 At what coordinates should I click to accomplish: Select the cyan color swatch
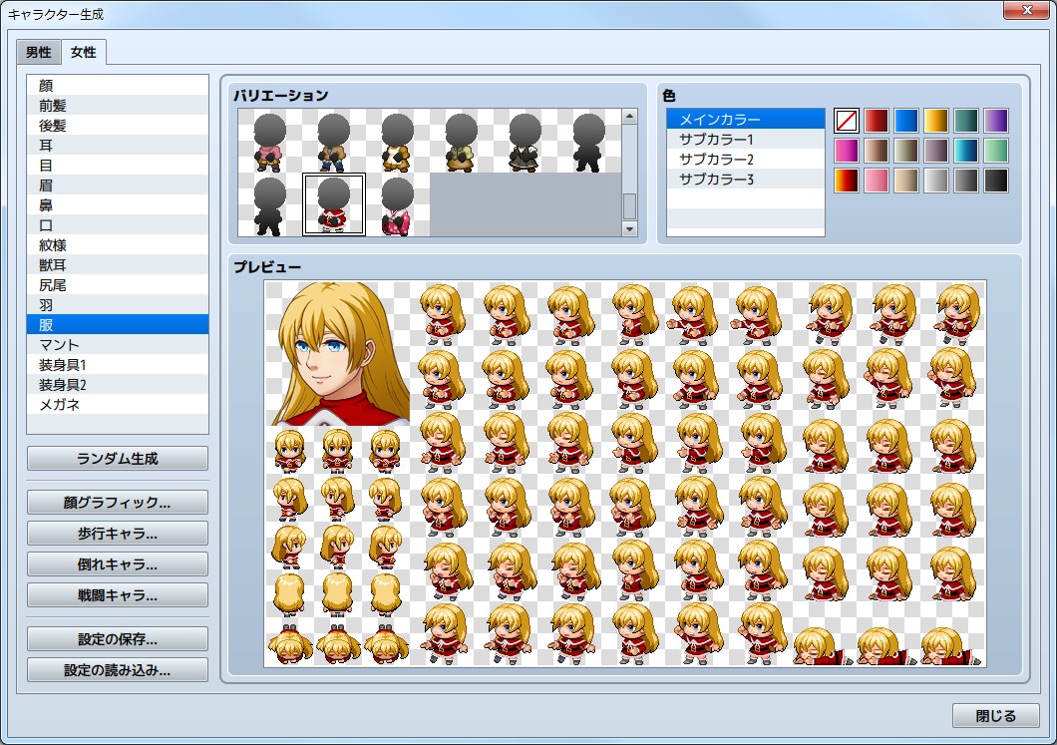click(x=965, y=151)
